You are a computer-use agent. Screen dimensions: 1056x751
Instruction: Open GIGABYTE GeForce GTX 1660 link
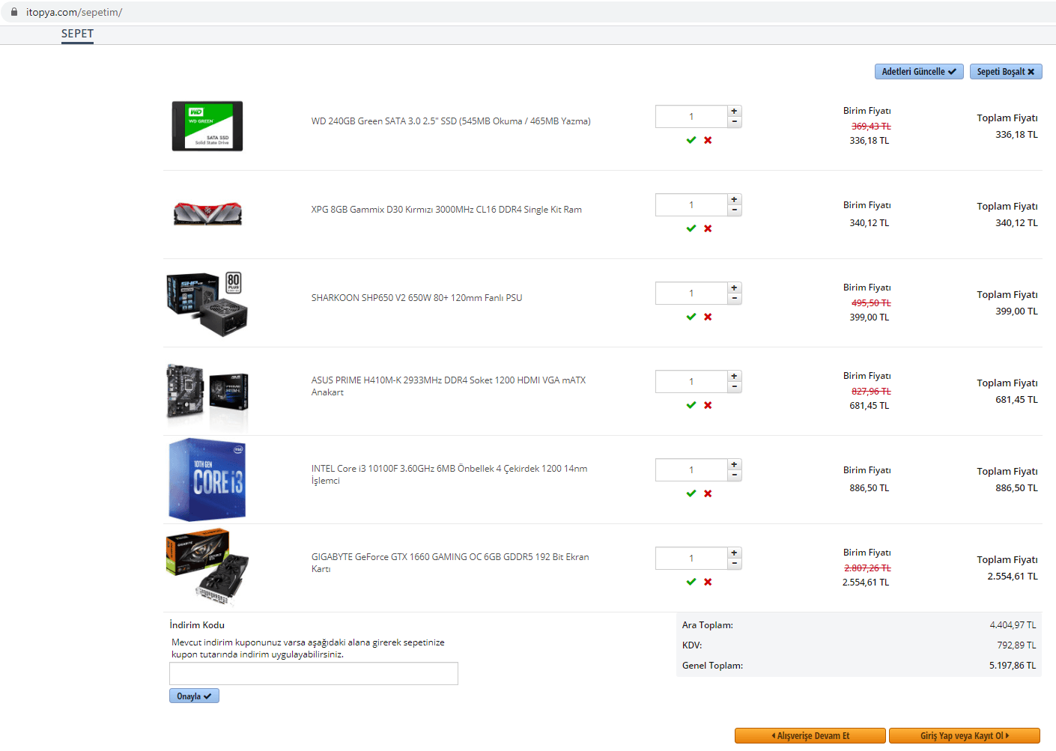tap(450, 563)
